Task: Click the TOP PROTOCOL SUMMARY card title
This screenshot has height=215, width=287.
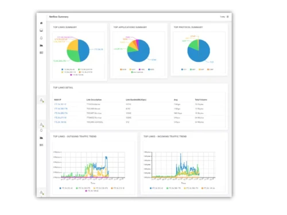Action: tap(188, 28)
